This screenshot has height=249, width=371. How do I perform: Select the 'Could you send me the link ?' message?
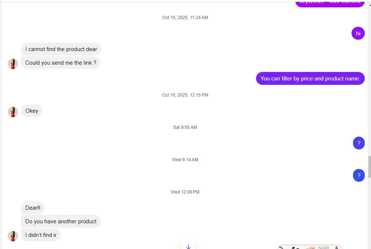[61, 63]
